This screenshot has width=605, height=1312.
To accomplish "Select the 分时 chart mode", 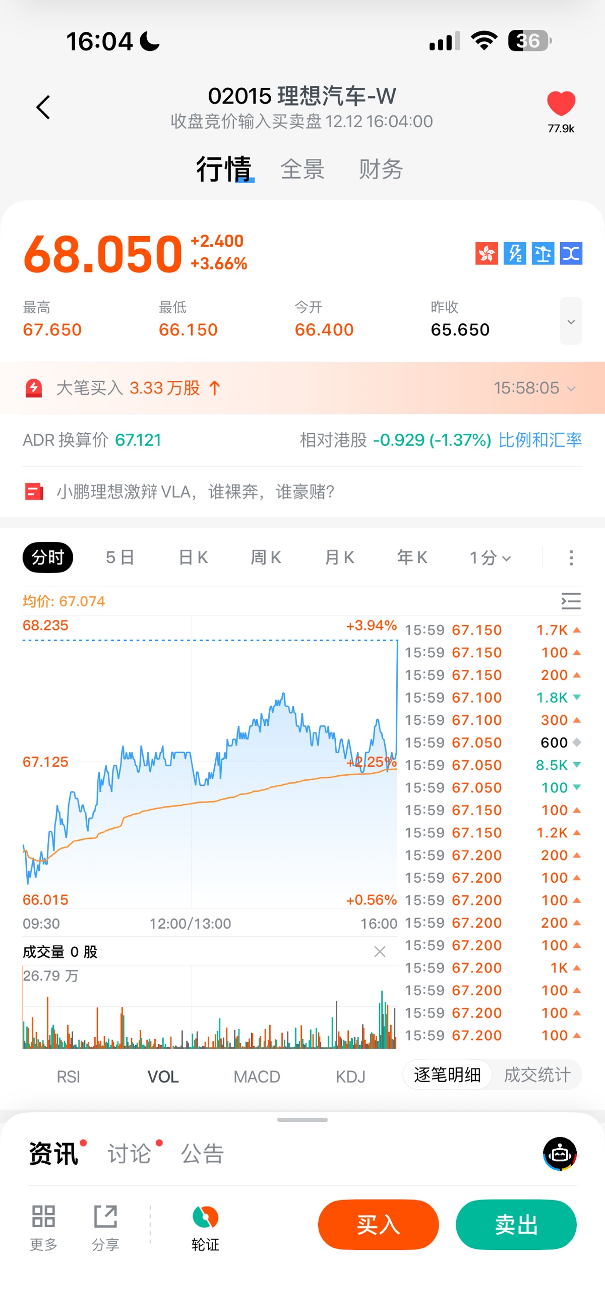I will click(48, 557).
